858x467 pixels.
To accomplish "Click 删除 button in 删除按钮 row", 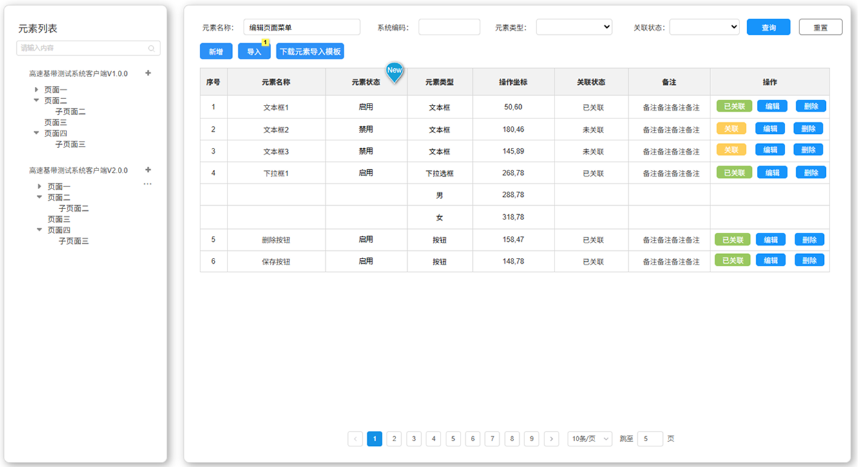I will tap(810, 240).
